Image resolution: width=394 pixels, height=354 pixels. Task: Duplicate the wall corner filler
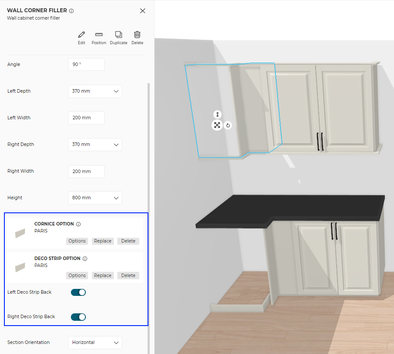coord(118,35)
